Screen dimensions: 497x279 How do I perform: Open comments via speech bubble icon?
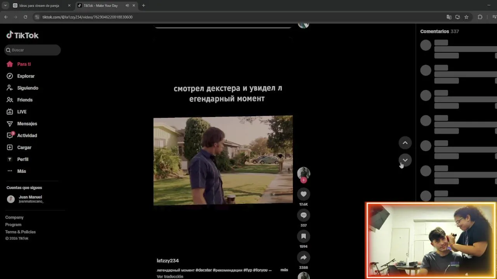(x=304, y=215)
